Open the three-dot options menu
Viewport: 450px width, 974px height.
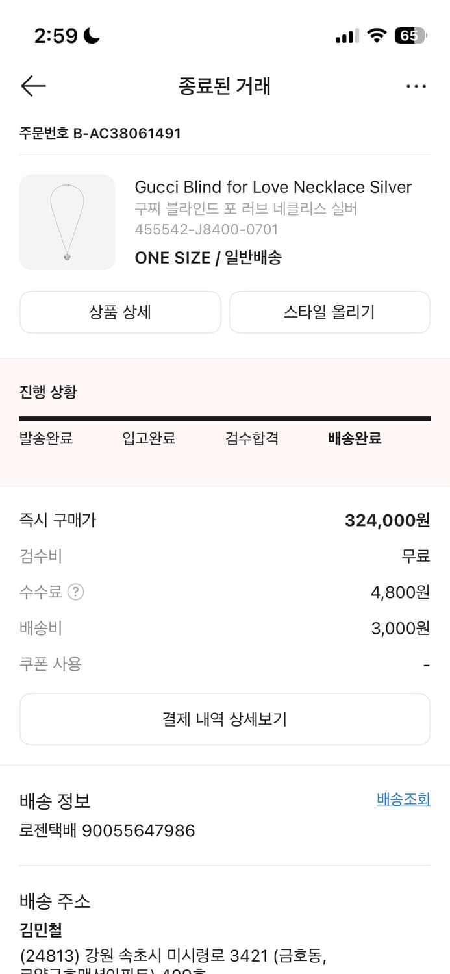[x=416, y=86]
